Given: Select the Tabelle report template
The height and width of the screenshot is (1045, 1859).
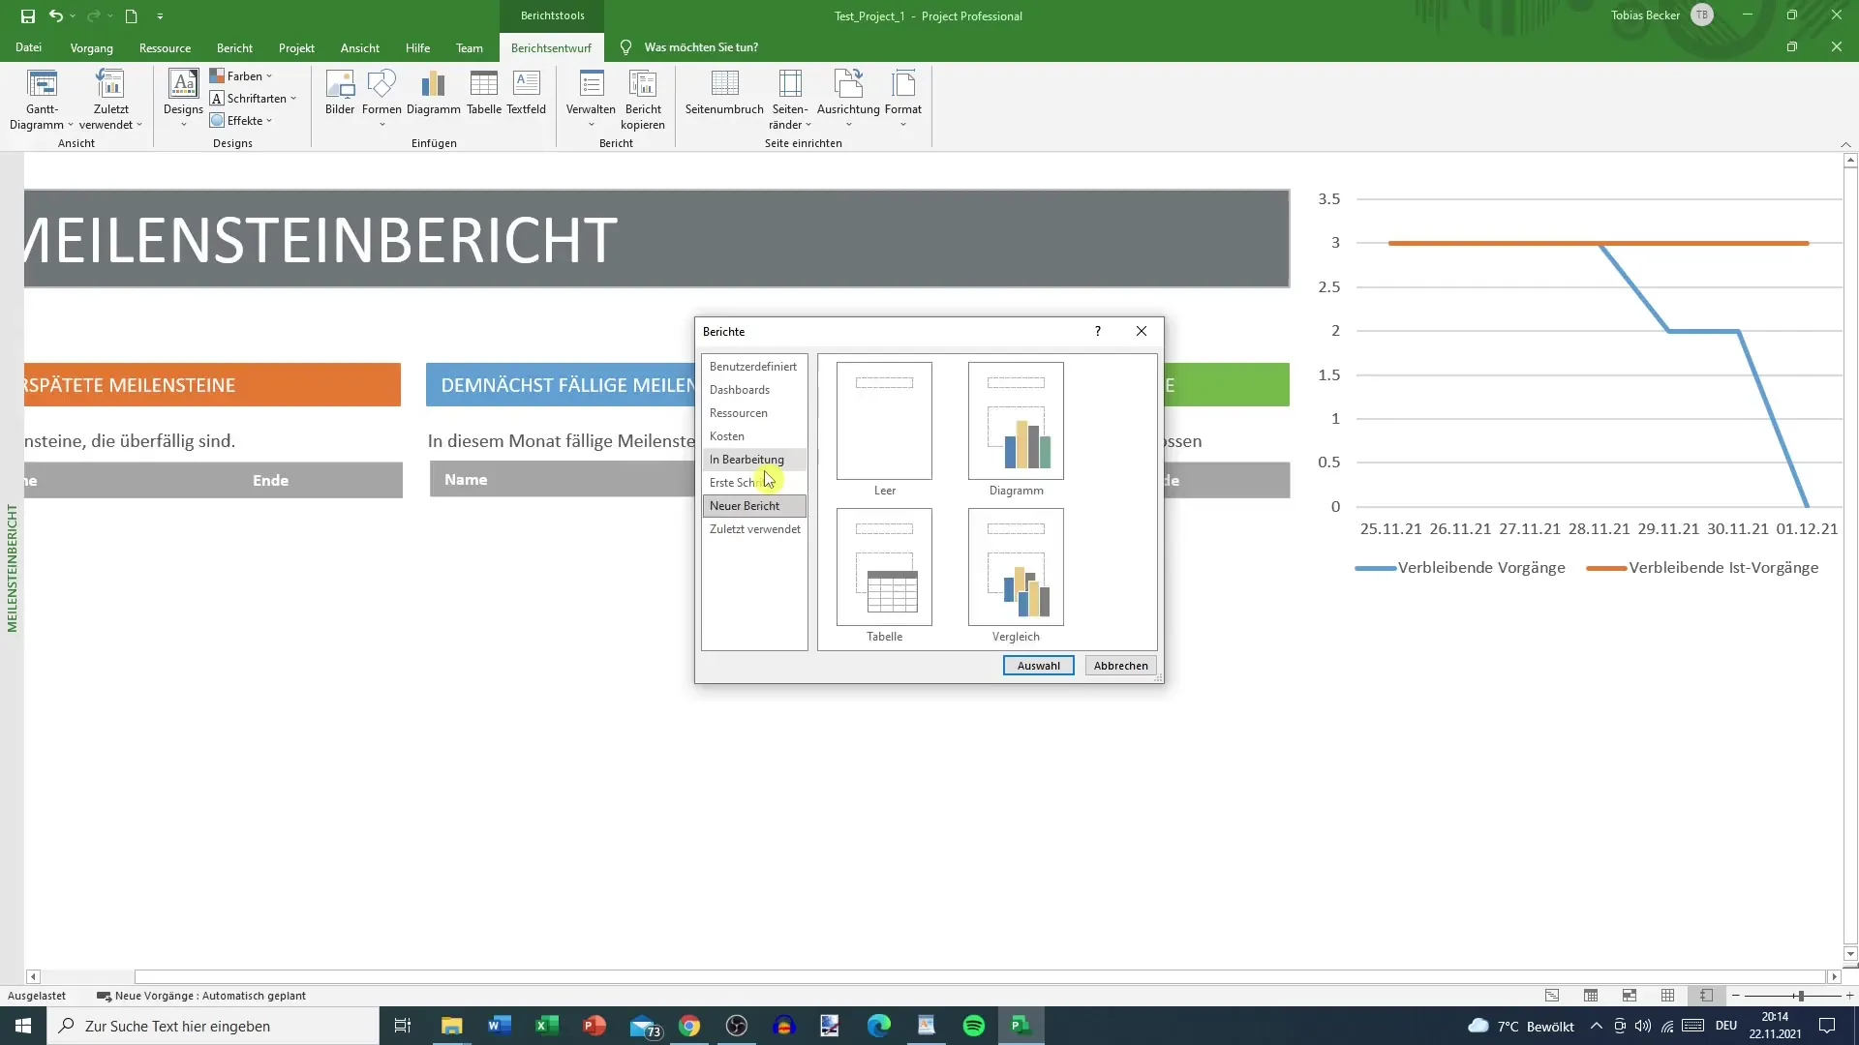Looking at the screenshot, I should point(884,575).
